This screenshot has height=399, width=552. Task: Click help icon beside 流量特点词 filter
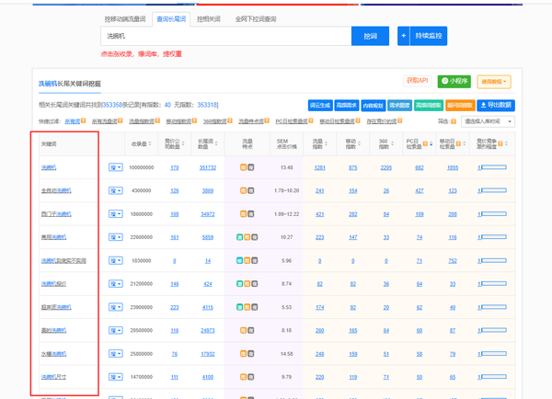(x=267, y=120)
